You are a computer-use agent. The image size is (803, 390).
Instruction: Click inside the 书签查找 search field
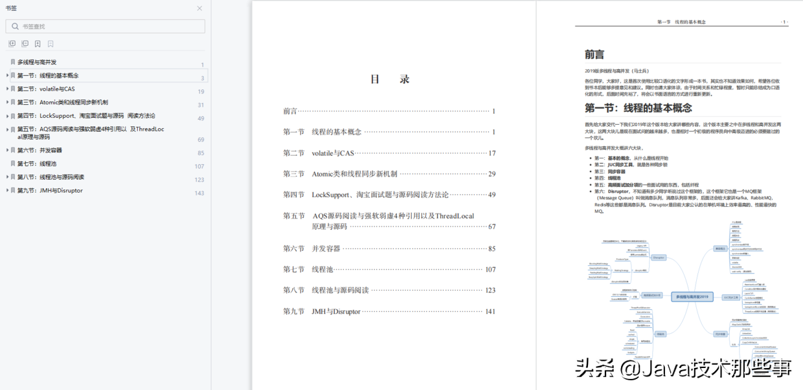104,25
